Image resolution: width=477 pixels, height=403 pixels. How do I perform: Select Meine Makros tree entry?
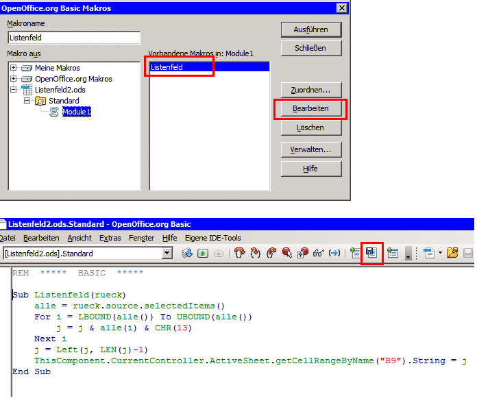coord(57,68)
